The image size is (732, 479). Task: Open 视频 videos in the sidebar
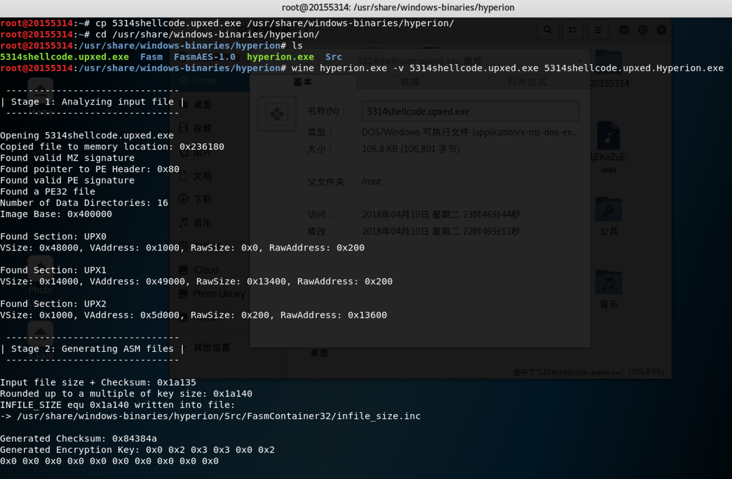point(202,128)
